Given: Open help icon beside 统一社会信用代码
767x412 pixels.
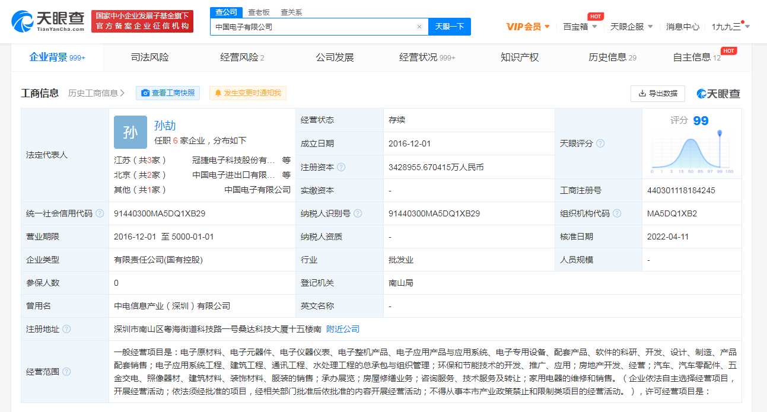Looking at the screenshot, I should pos(100,213).
